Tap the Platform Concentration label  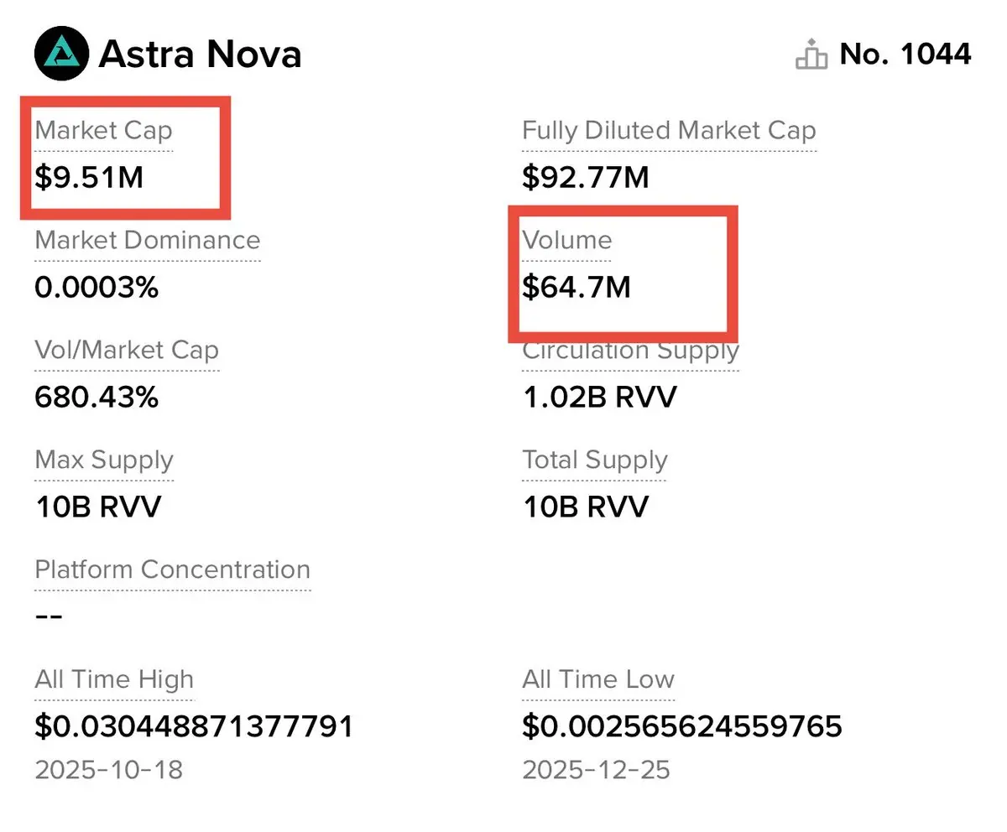coord(172,570)
